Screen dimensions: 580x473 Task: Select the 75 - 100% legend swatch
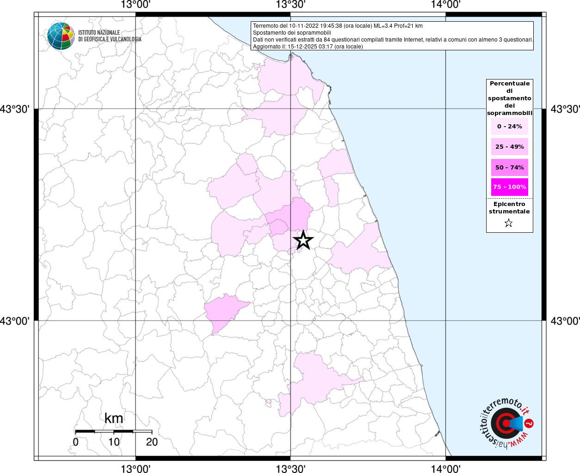(509, 187)
